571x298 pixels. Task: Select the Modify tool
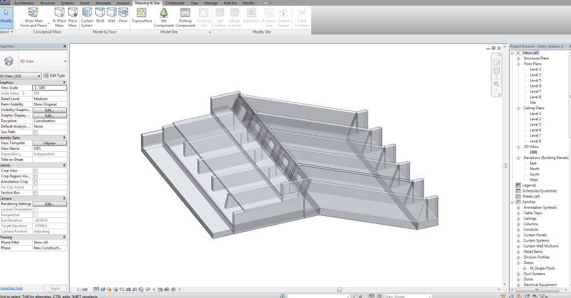coord(6,17)
